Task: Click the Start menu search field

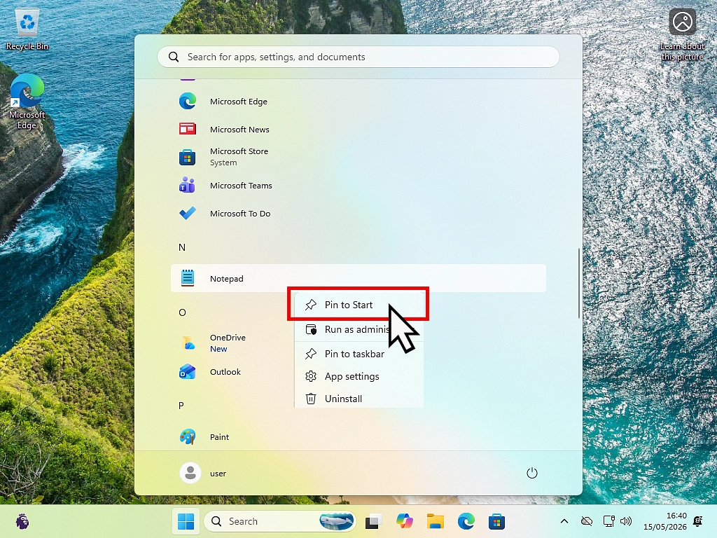Action: 358,57
